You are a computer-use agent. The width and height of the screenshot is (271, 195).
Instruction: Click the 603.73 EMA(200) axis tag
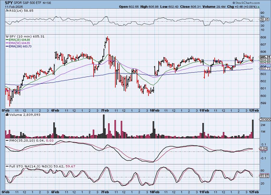pyautogui.click(x=265, y=69)
